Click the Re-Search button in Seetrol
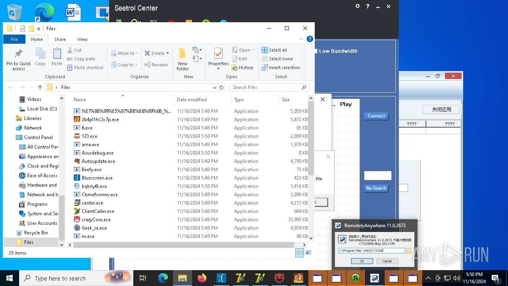Viewport: 508px width, 286px height. (x=376, y=188)
